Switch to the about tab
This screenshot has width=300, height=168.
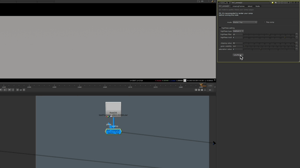coord(250,6)
